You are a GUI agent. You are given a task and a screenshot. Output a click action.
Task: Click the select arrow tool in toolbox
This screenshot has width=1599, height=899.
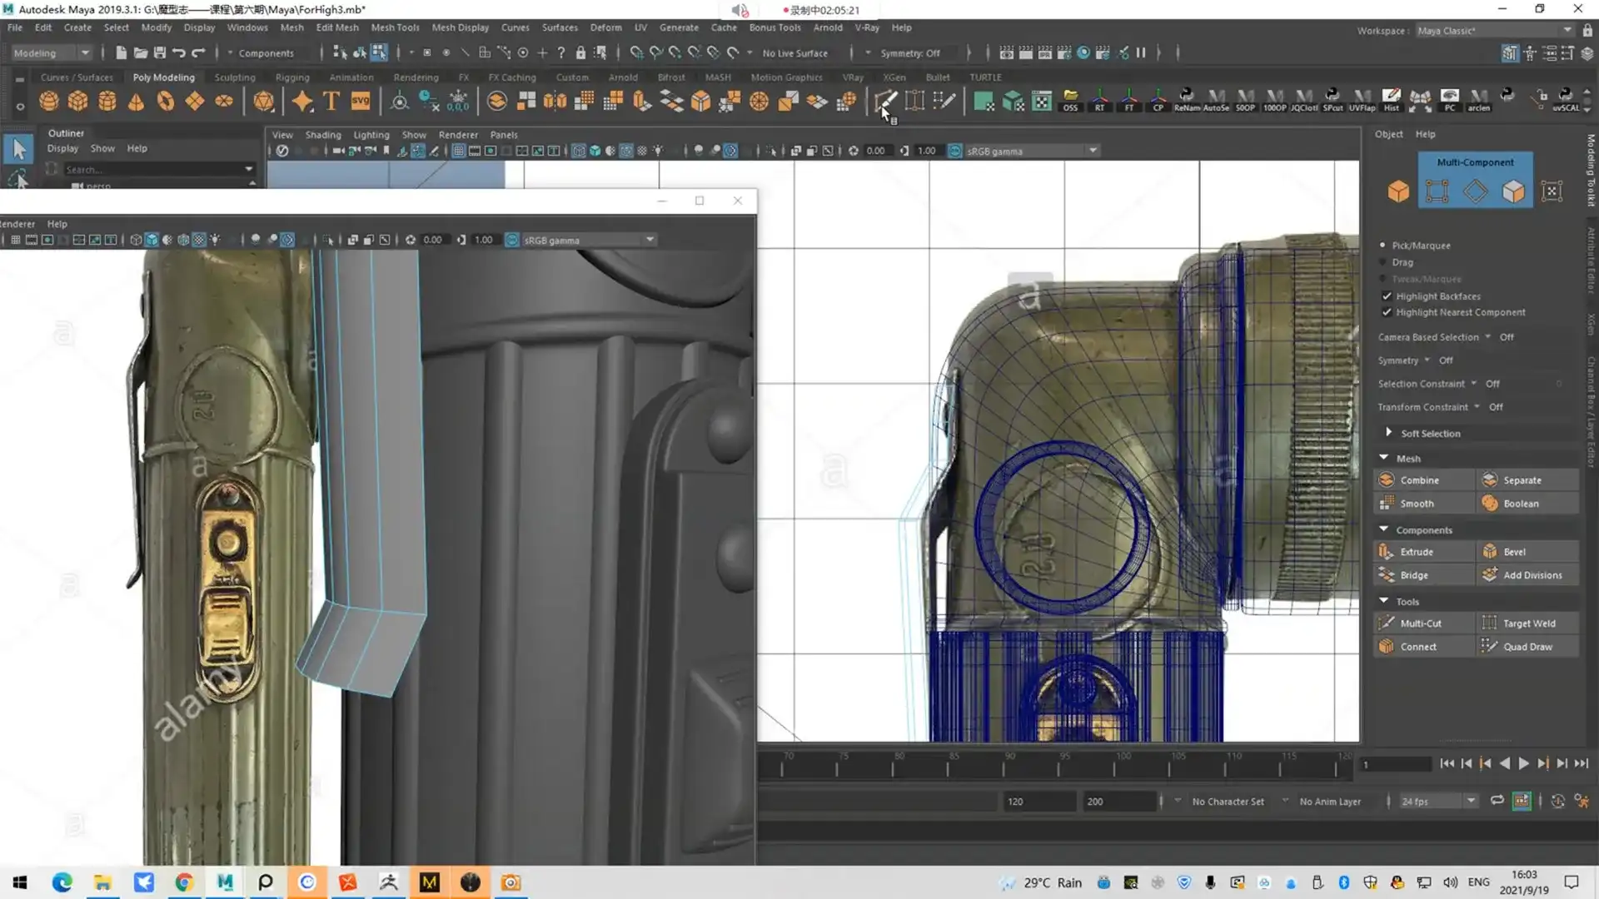pos(18,150)
